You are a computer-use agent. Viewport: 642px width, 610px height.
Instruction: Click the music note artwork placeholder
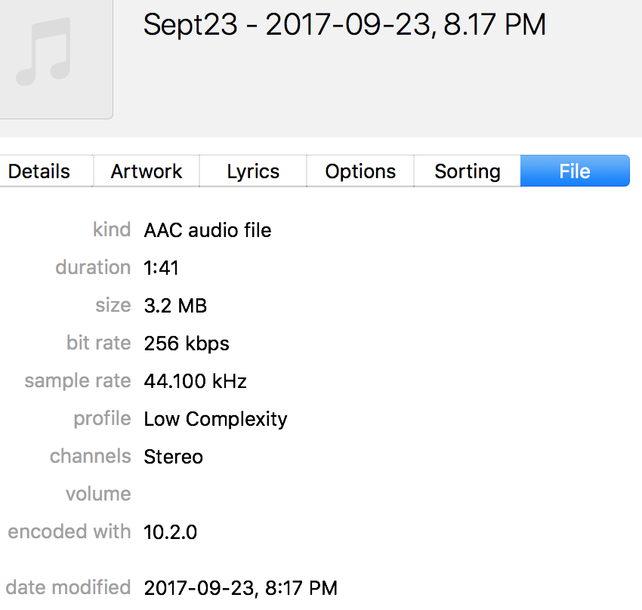[x=45, y=53]
